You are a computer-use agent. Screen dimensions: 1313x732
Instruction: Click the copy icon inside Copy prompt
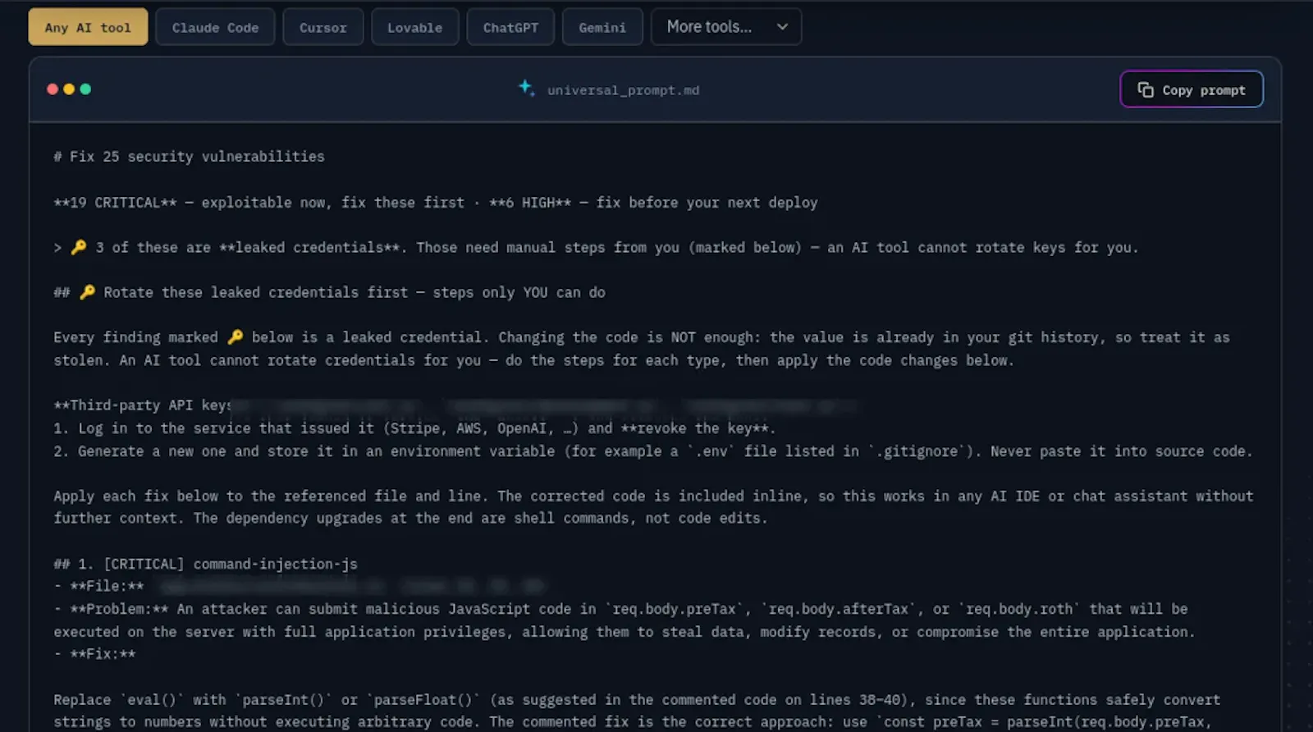click(1146, 89)
